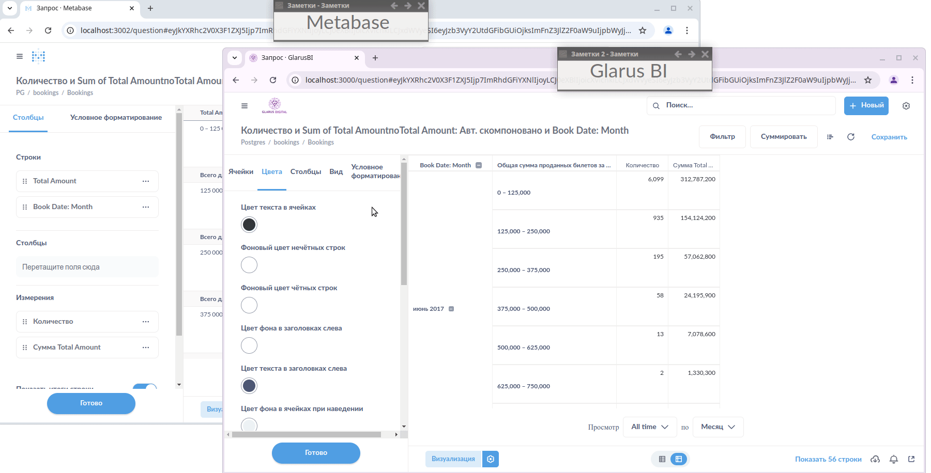This screenshot has width=931, height=473.
Task: Open the notebook editor icon next to Суммировать
Action: pyautogui.click(x=830, y=137)
